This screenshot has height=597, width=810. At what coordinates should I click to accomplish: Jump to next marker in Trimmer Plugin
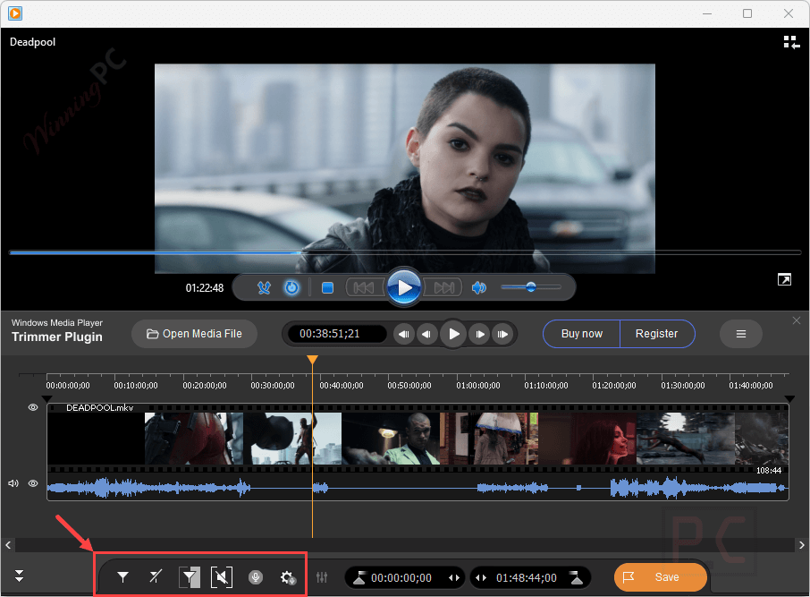pyautogui.click(x=502, y=334)
